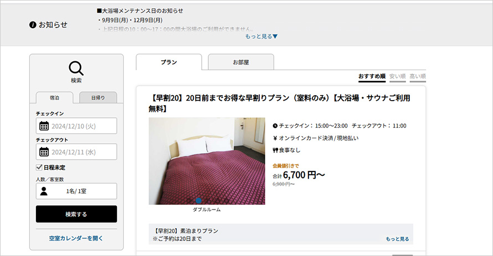
Task: Open the 人数/客室数 selector
Action: tap(76, 191)
